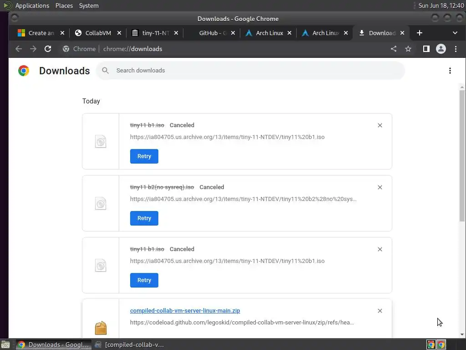Open a new tab with the plus button
This screenshot has height=350, width=466.
(419, 33)
